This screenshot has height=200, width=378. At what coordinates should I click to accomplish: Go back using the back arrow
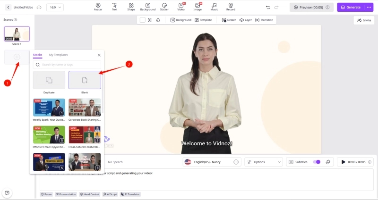pyautogui.click(x=8, y=7)
